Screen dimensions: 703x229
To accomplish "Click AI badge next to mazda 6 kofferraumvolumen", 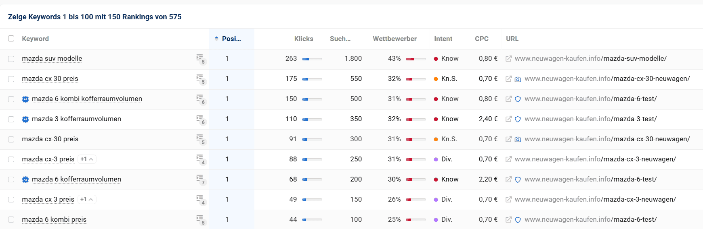I will (25, 179).
